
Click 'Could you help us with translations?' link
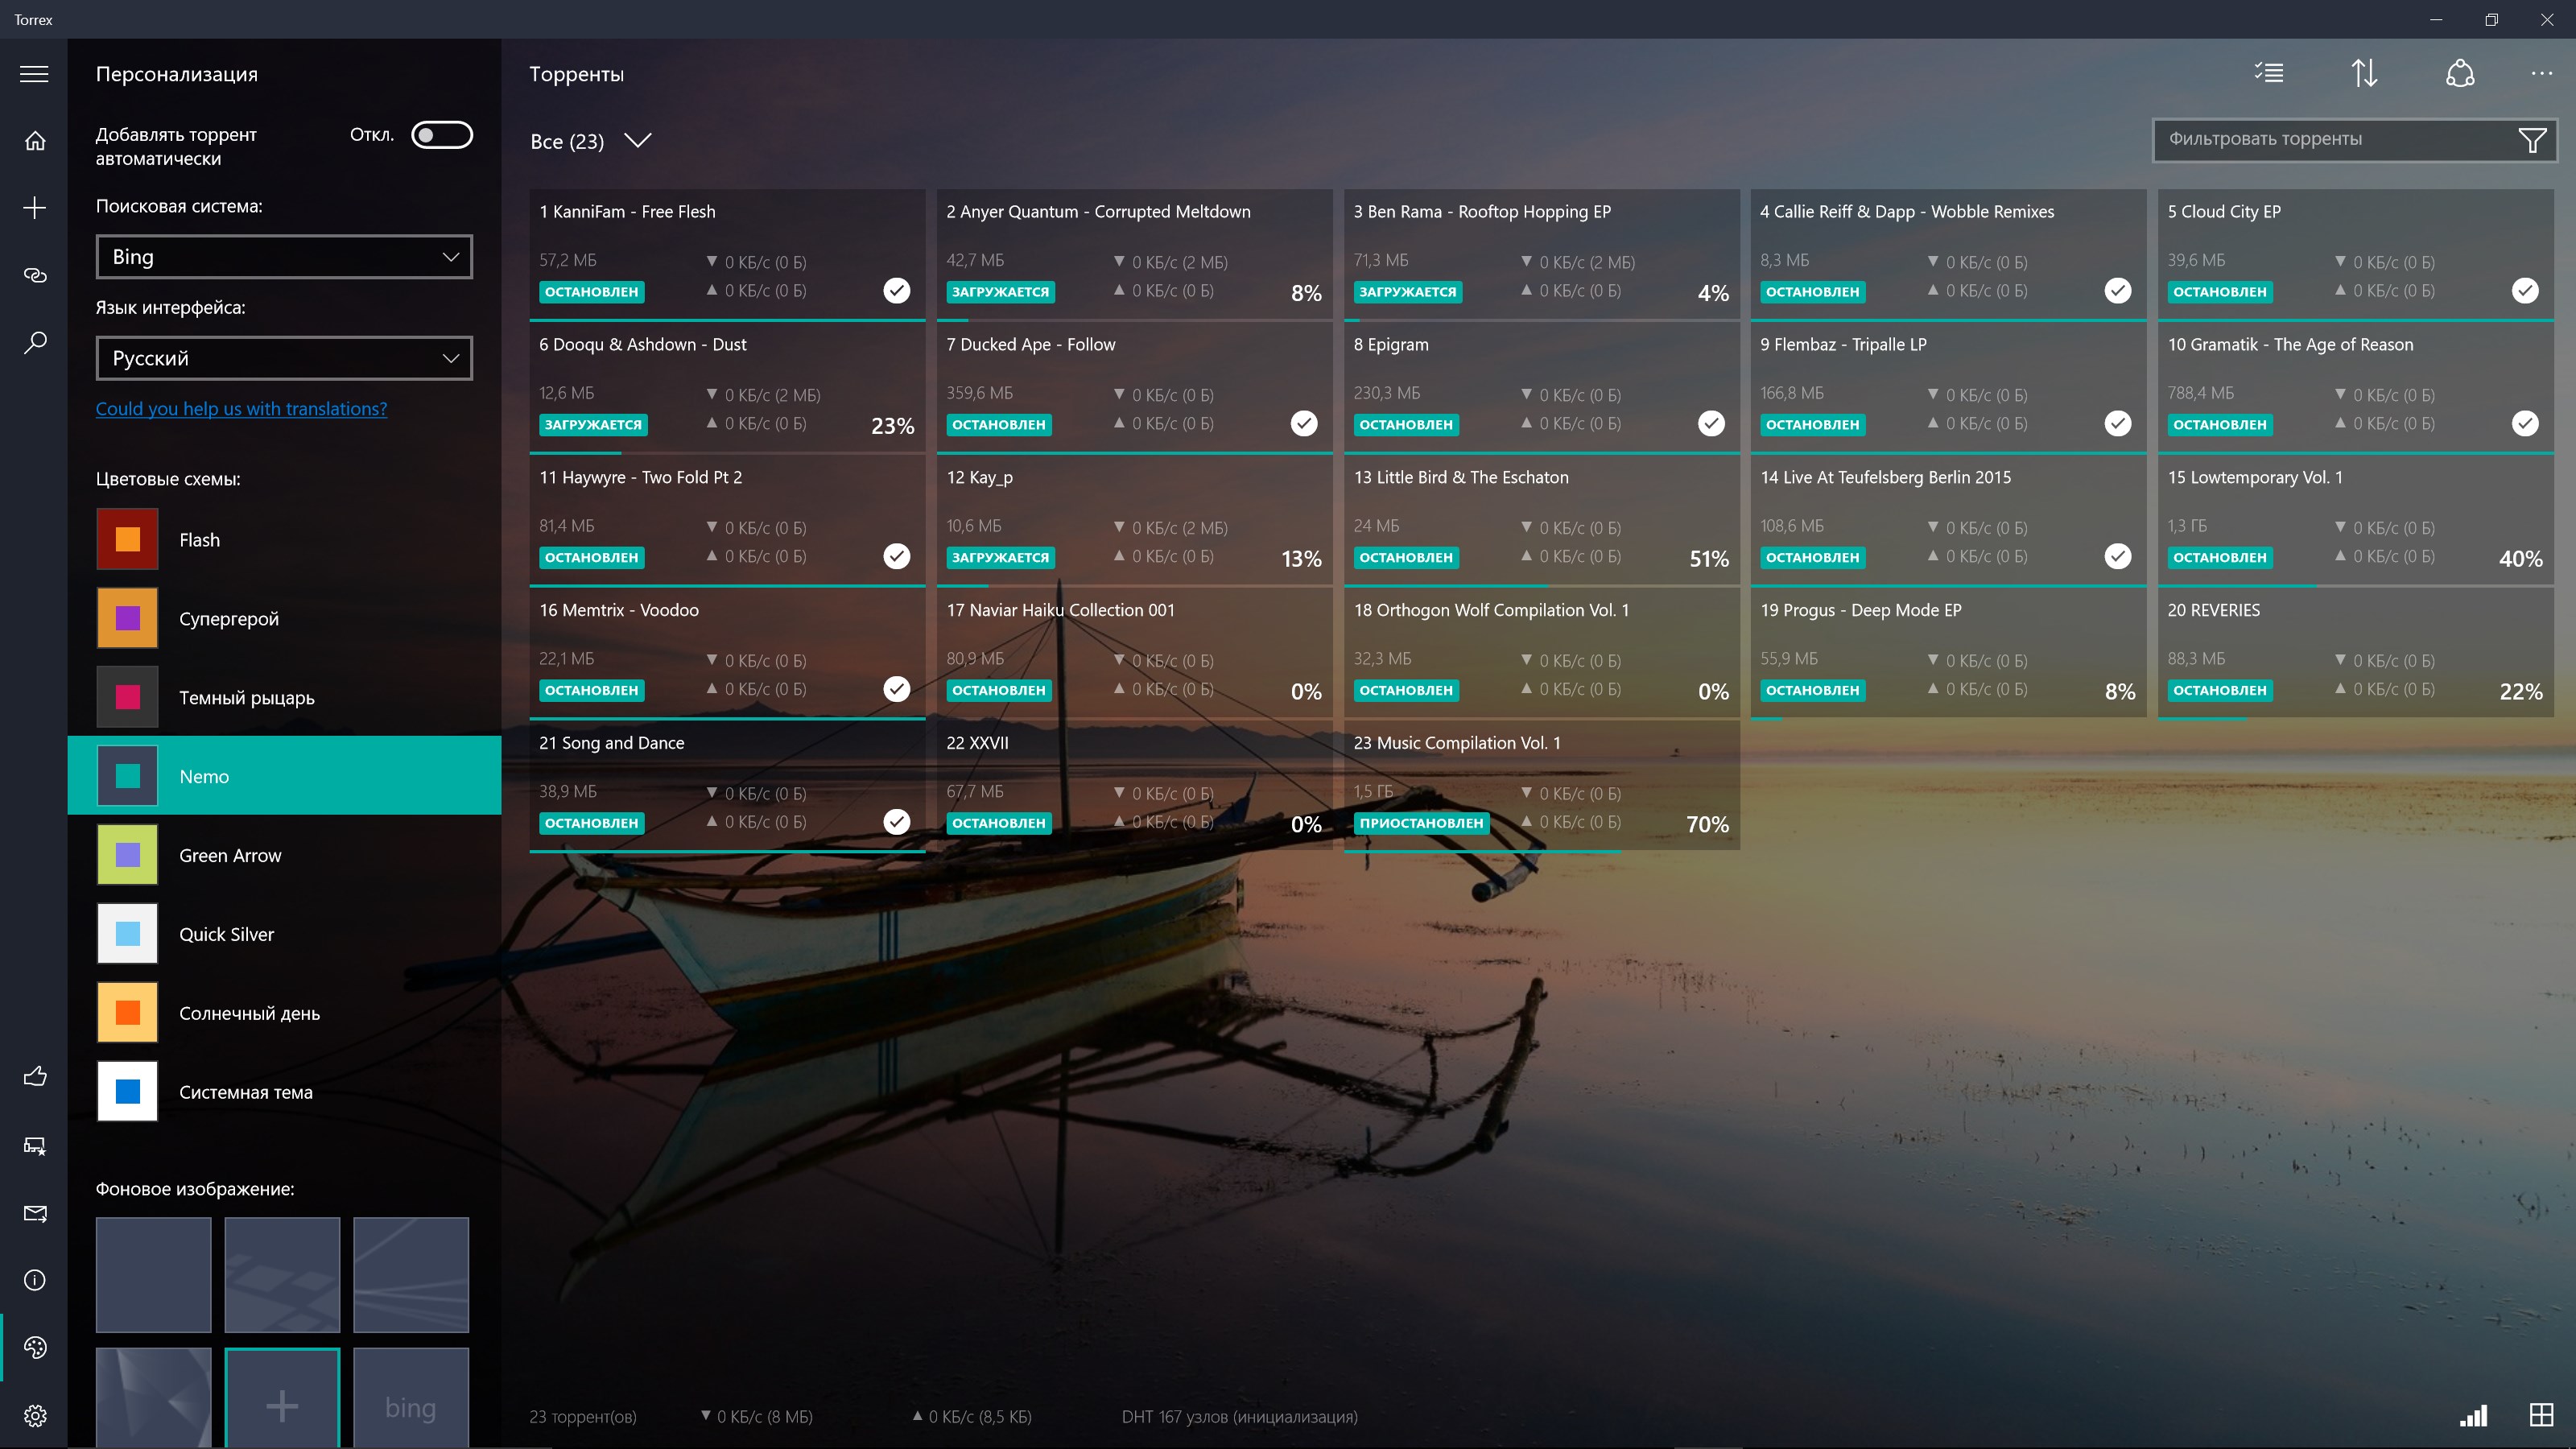[x=242, y=409]
